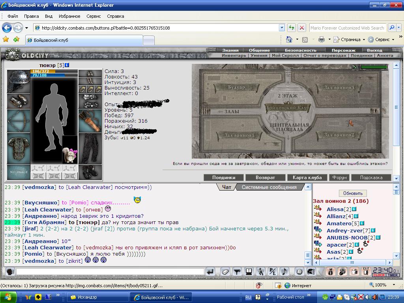
Task: Open the Знания top menu
Action: (230, 50)
